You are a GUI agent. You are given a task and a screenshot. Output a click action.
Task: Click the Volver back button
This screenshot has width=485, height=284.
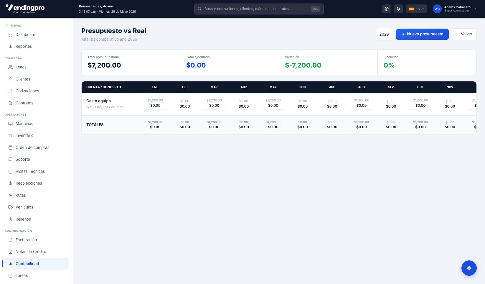click(464, 34)
